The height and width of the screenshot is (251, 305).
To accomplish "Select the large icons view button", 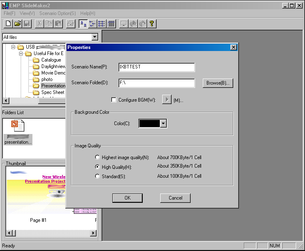I will pos(83,24).
